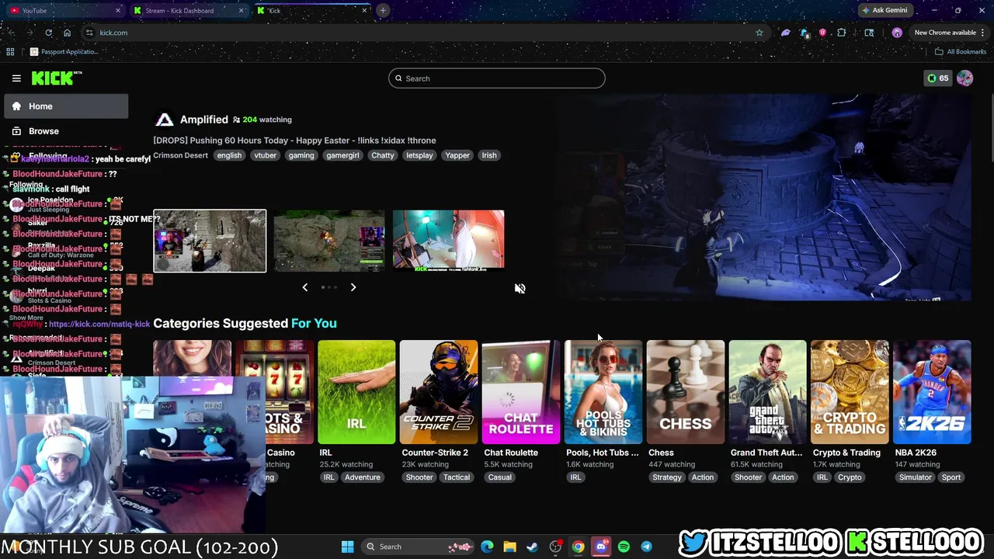
Task: Select the Irish tag
Action: 489,155
